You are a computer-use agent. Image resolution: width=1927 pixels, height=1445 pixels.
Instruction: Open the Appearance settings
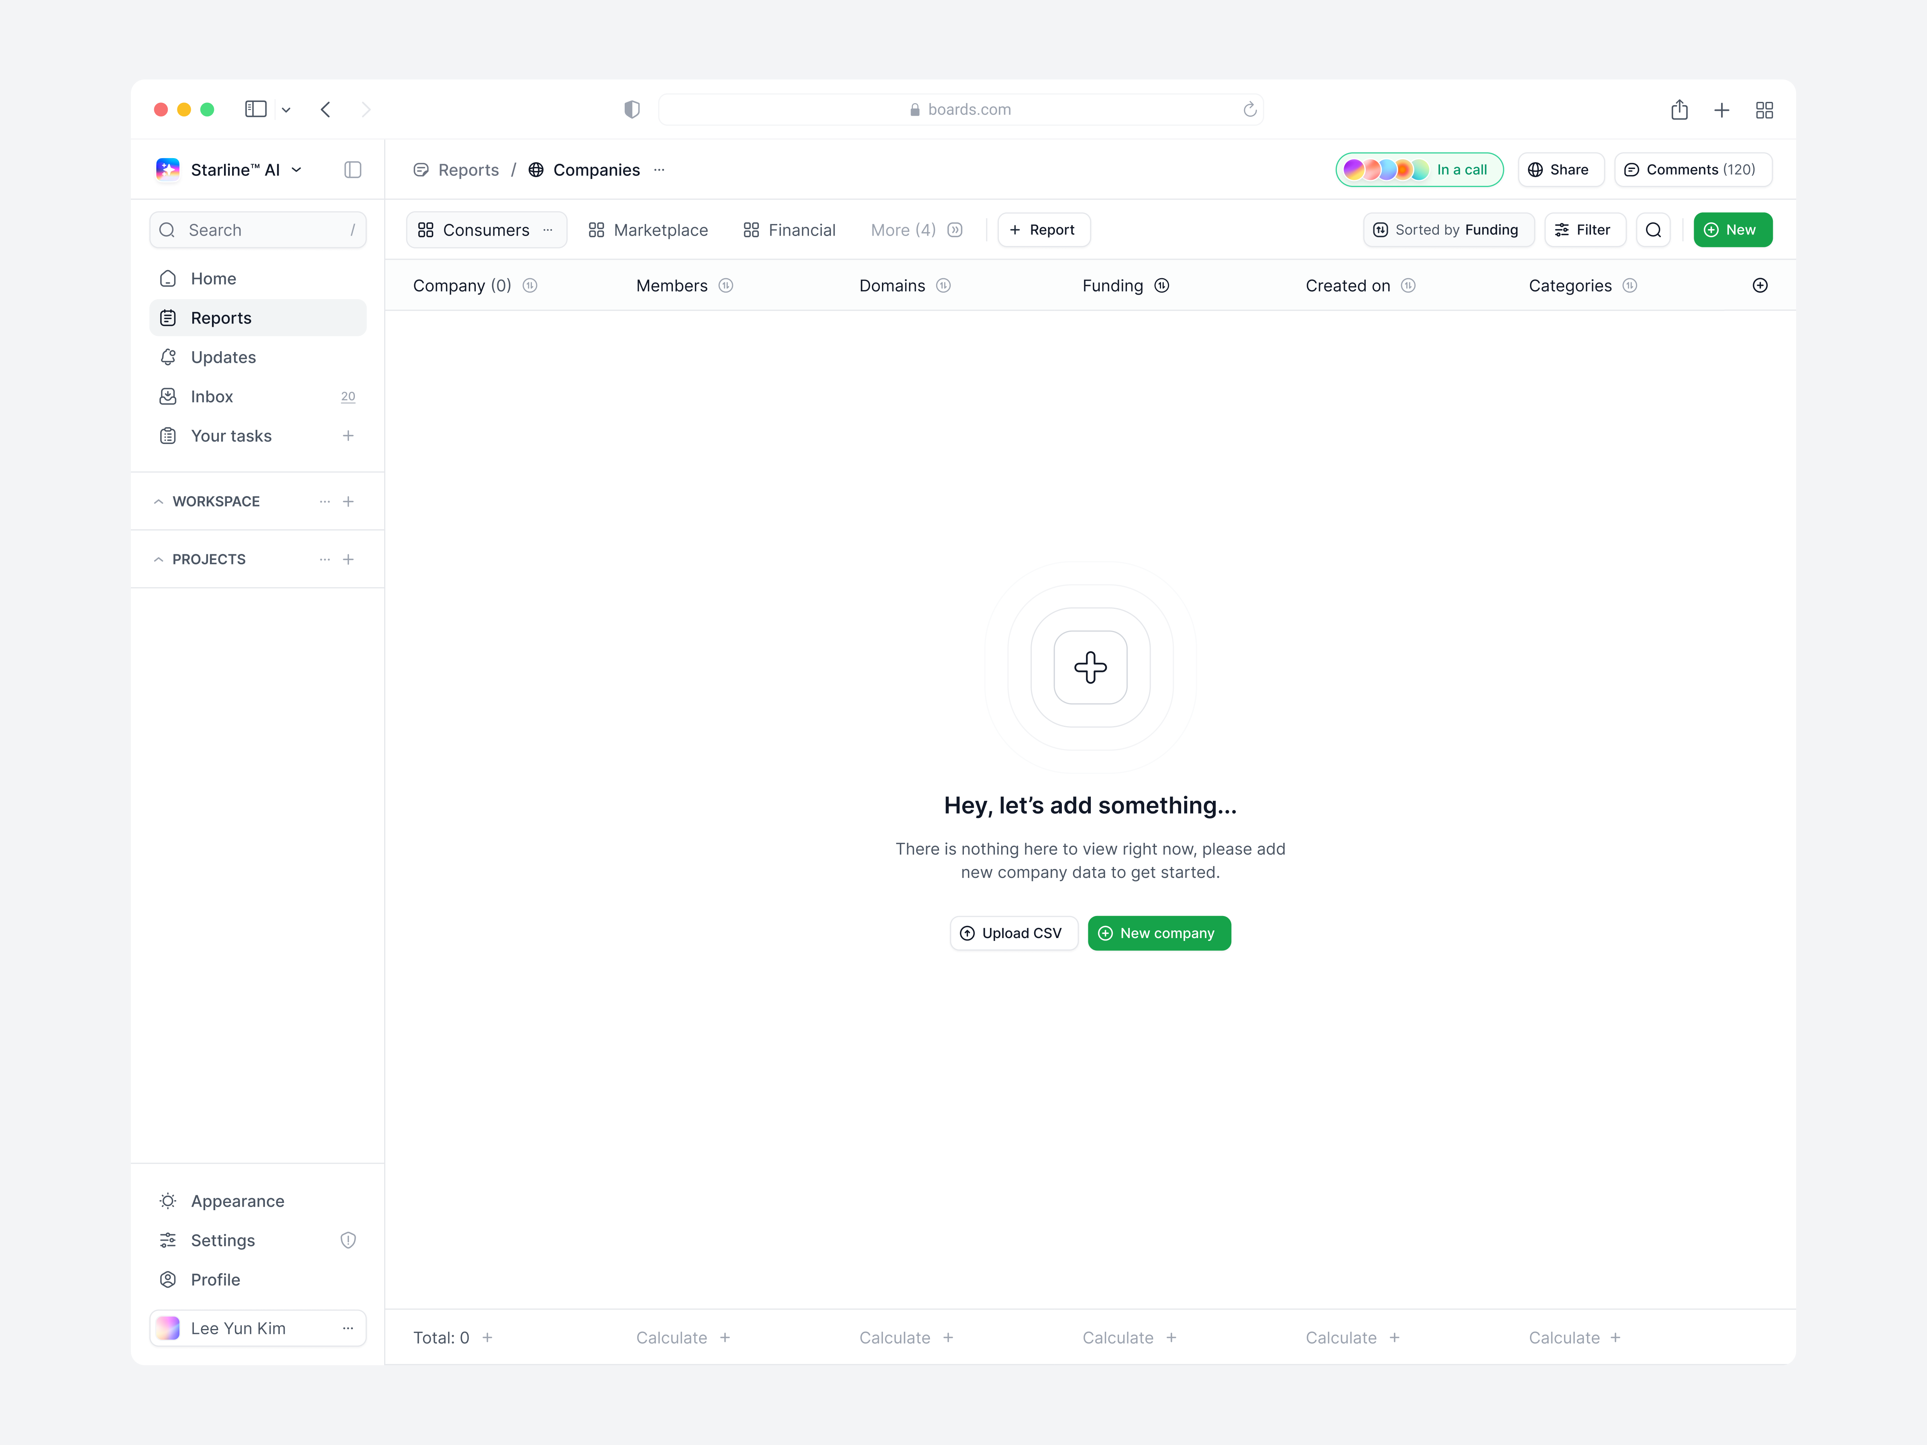click(237, 1200)
